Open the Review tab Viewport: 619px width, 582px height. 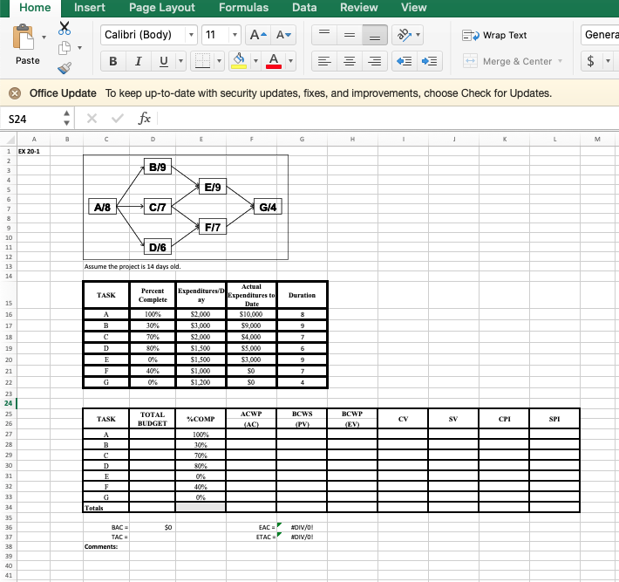tap(359, 8)
